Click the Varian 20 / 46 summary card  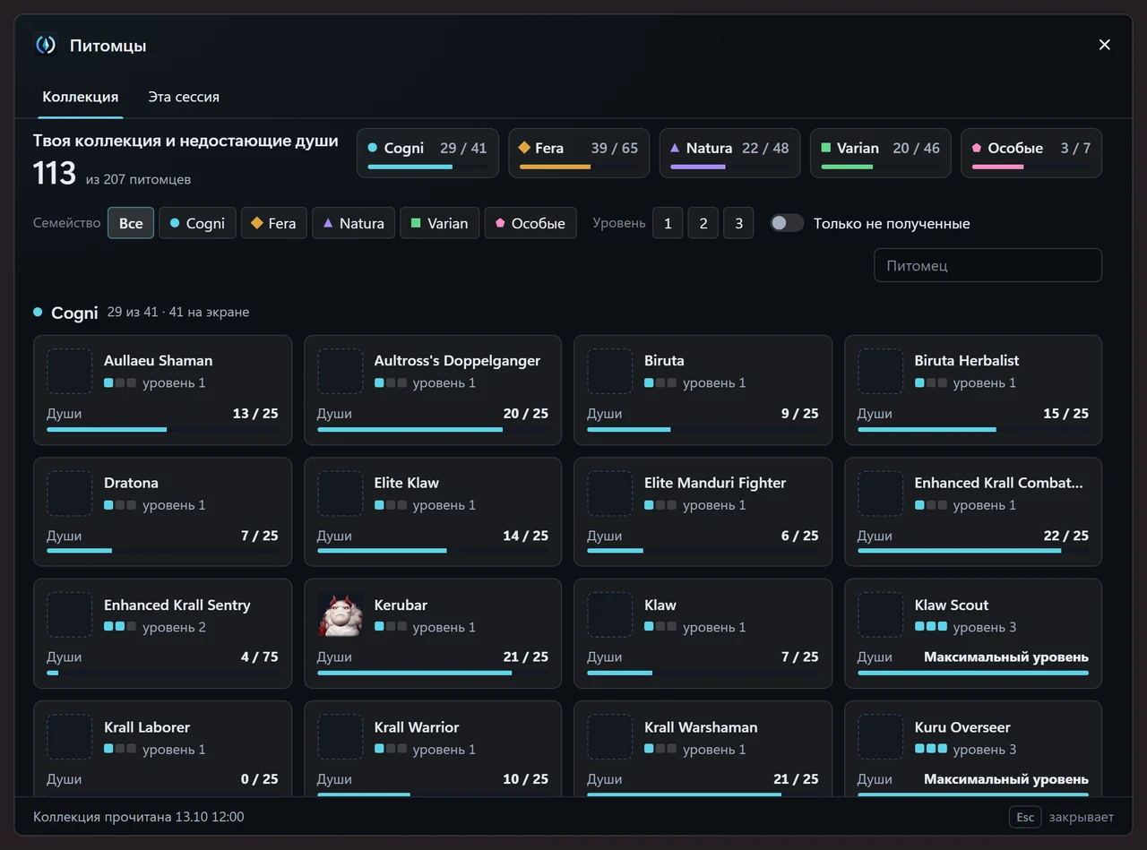point(881,153)
